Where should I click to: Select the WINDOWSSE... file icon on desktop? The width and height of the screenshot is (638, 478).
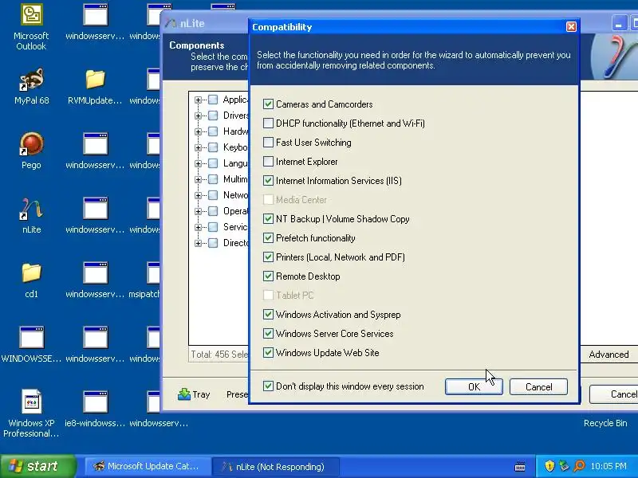click(x=31, y=344)
